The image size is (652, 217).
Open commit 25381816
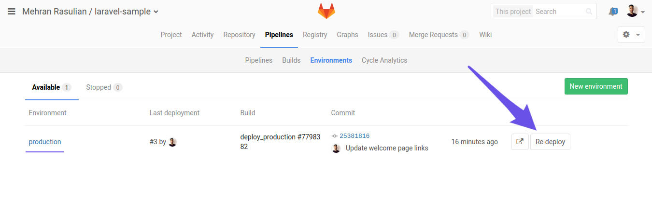(354, 136)
